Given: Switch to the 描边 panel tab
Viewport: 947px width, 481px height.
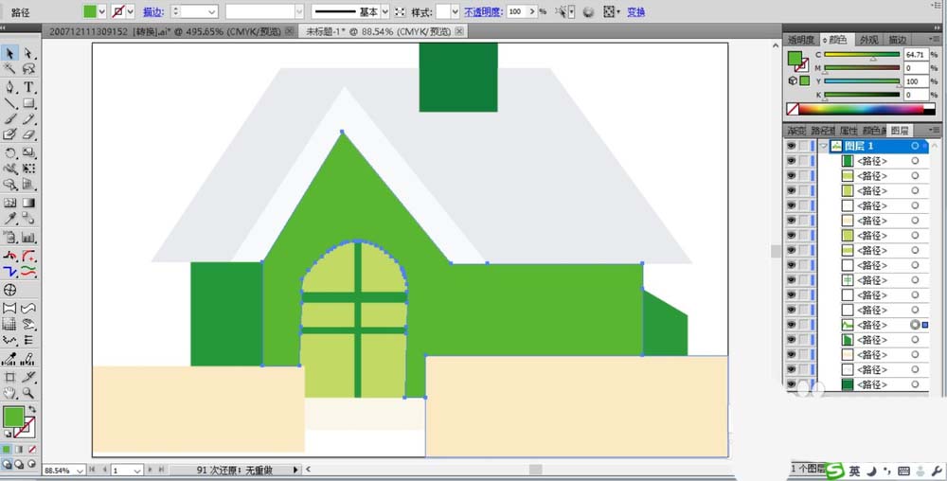Looking at the screenshot, I should (897, 40).
